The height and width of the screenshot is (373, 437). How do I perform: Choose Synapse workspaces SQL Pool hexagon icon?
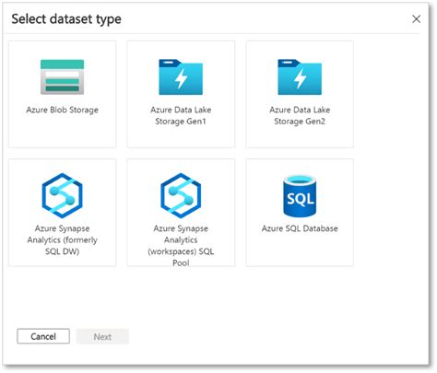point(181,195)
